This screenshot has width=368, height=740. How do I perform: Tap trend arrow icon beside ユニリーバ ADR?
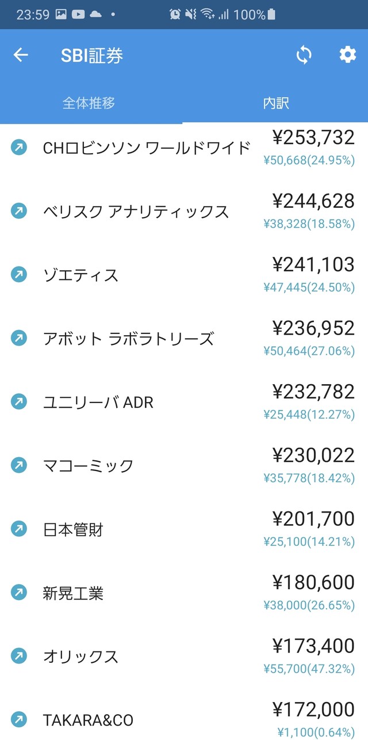pyautogui.click(x=19, y=401)
